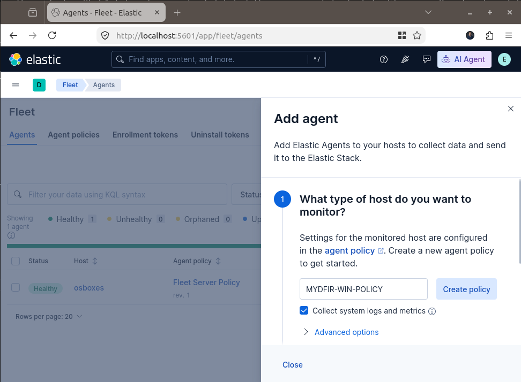521x382 pixels.
Task: Click the flyout vertical scrollbar
Action: [x=519, y=221]
